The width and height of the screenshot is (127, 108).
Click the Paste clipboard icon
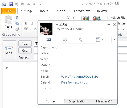(x=8, y=19)
